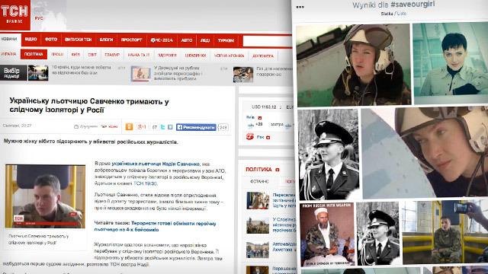Open the ФОТО menu item

click(51, 39)
